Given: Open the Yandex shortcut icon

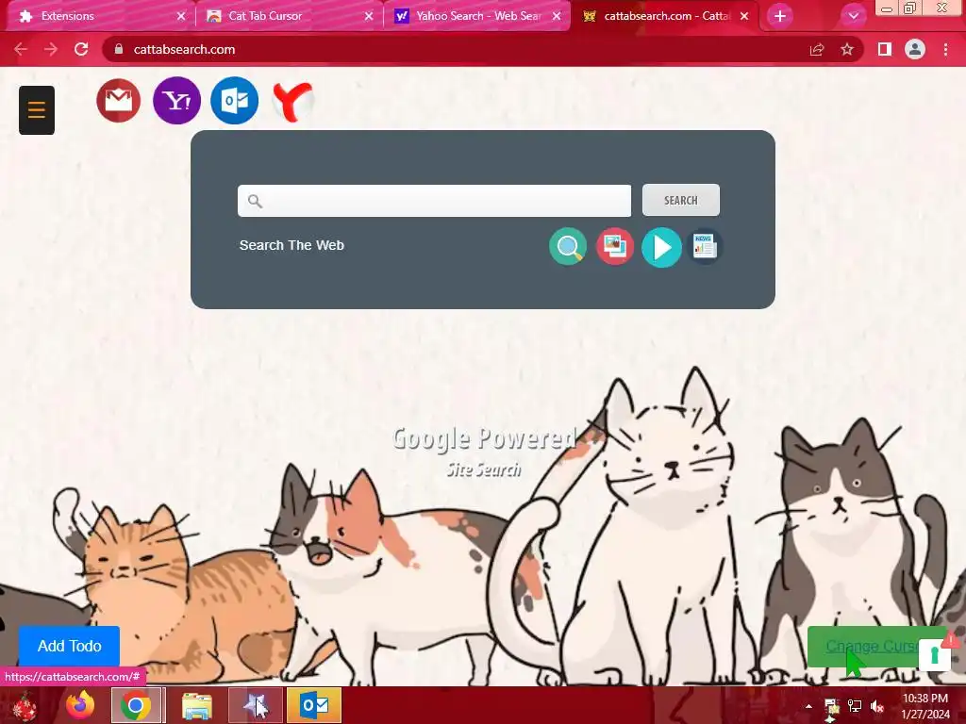Looking at the screenshot, I should pos(292,102).
